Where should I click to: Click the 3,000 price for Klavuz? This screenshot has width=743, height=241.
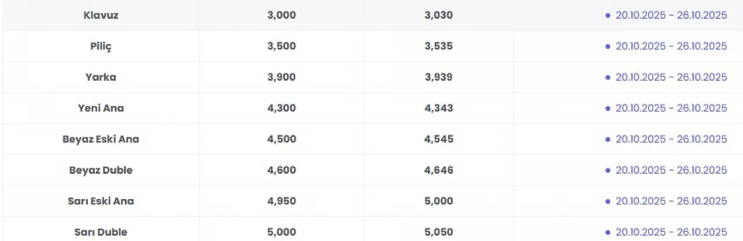click(x=282, y=16)
